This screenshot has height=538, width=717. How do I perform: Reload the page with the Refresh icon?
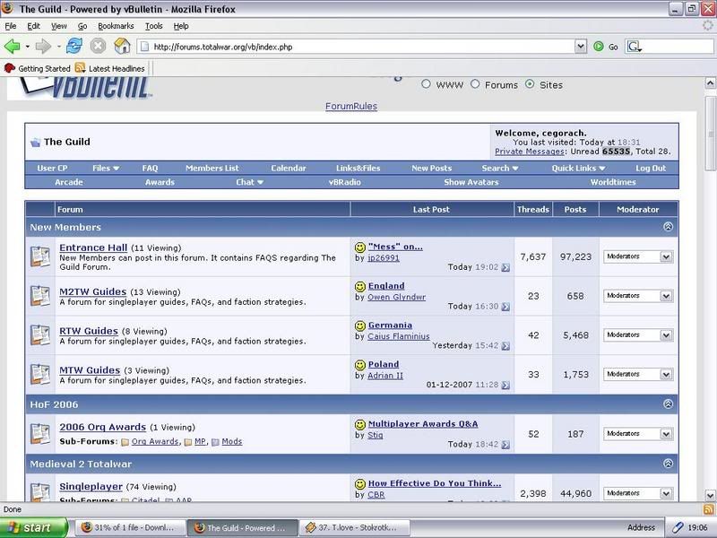click(x=74, y=46)
